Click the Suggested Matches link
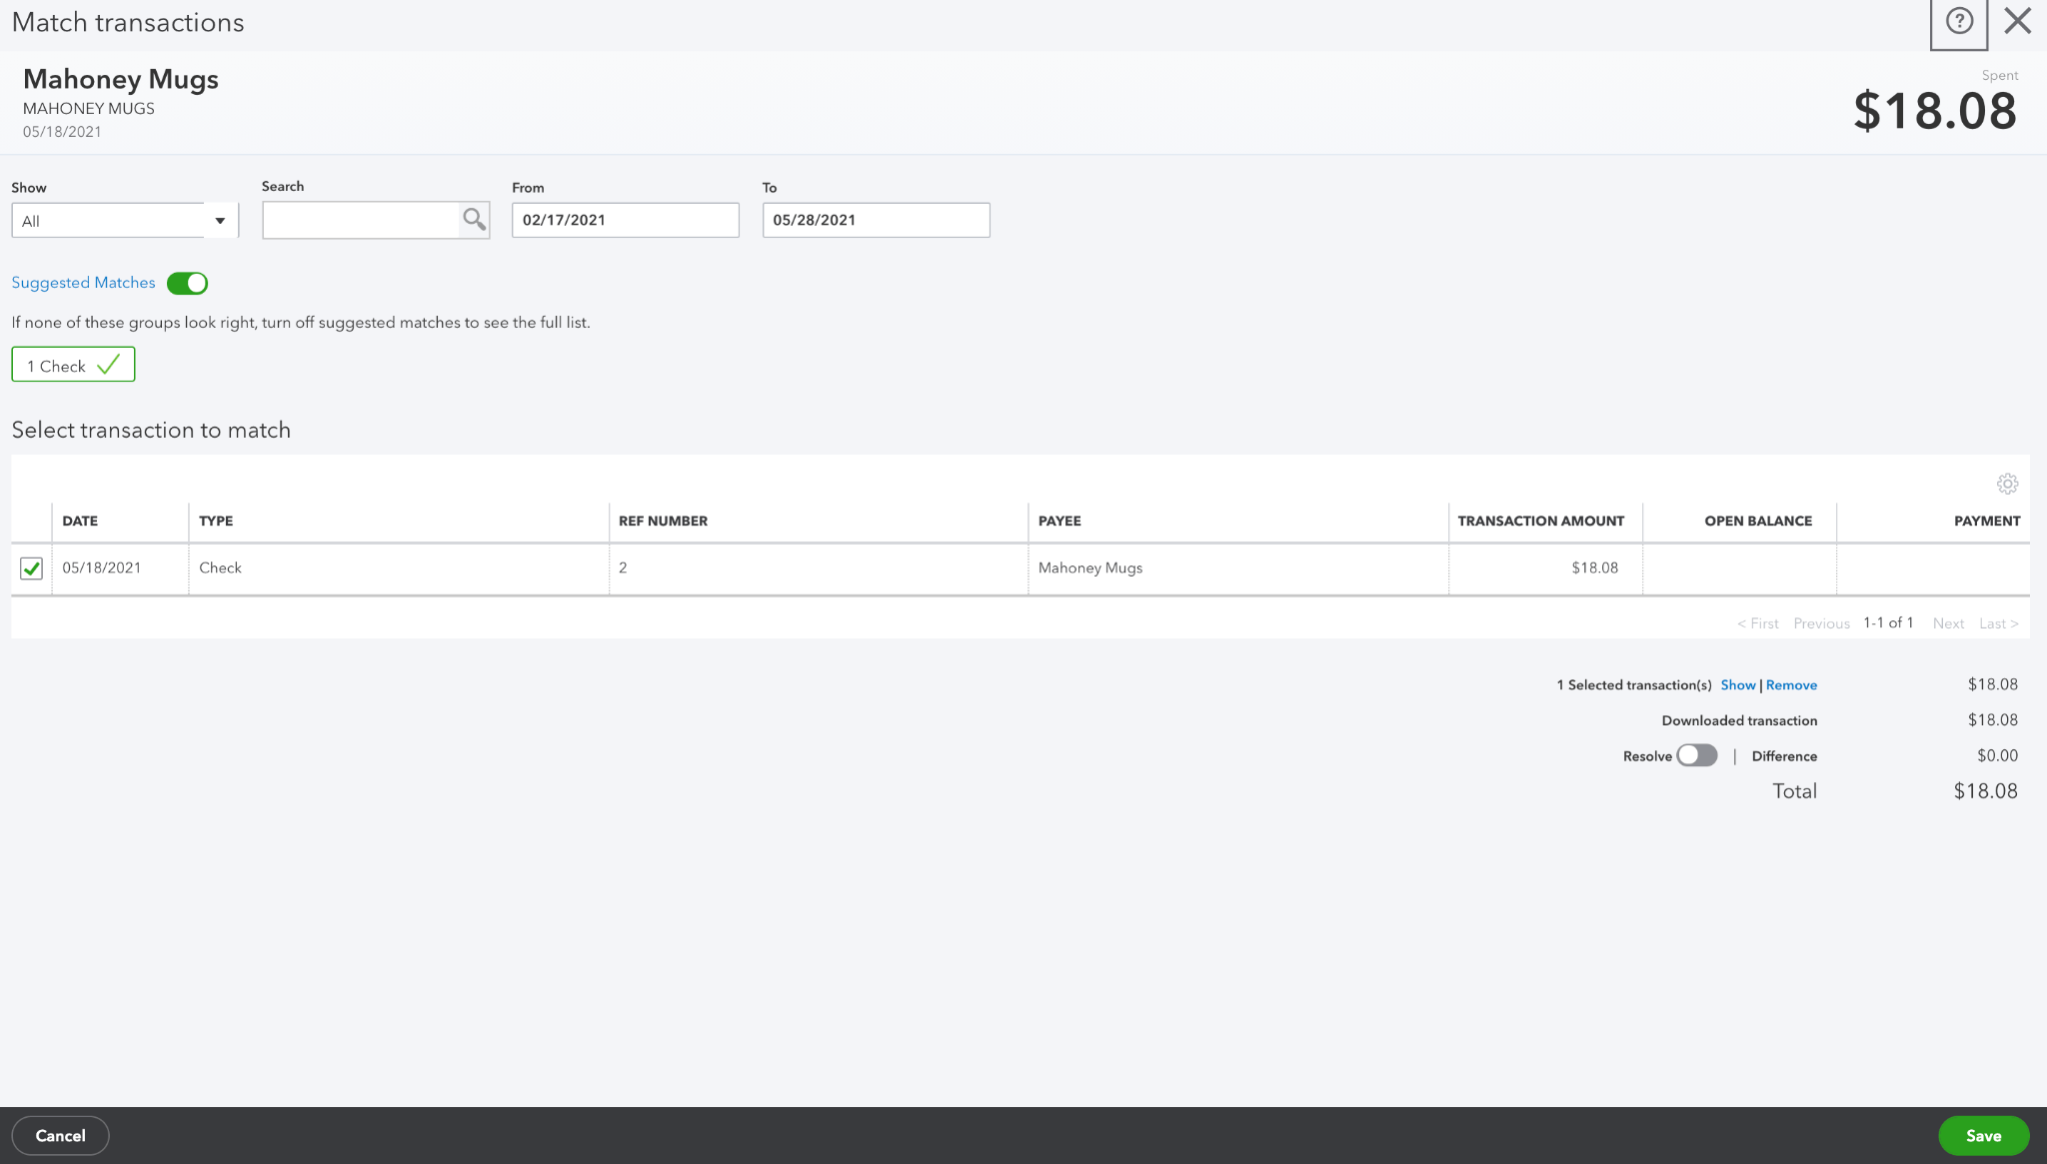Image resolution: width=2047 pixels, height=1164 pixels. [x=83, y=283]
